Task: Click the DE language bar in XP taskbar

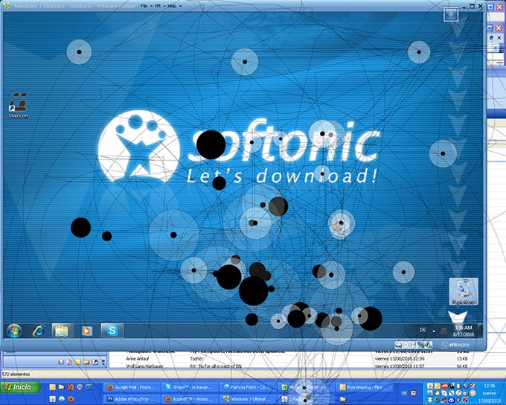Action: point(404,393)
